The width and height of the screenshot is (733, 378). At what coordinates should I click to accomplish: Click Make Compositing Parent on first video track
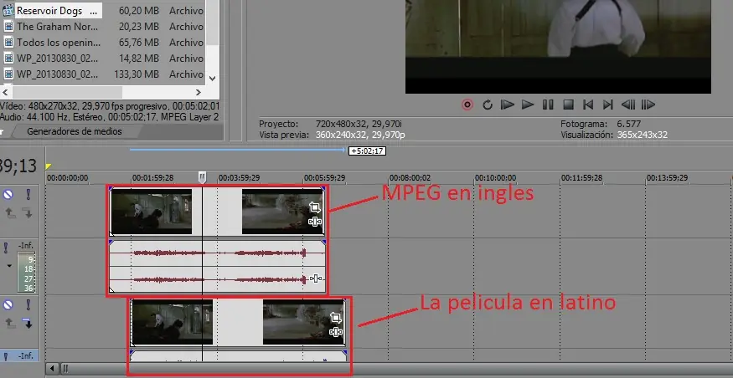coord(10,213)
